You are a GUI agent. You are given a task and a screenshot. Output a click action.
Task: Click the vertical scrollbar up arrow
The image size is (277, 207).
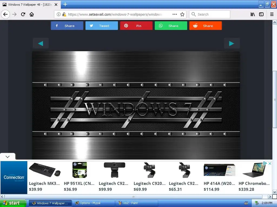(x=275, y=22)
